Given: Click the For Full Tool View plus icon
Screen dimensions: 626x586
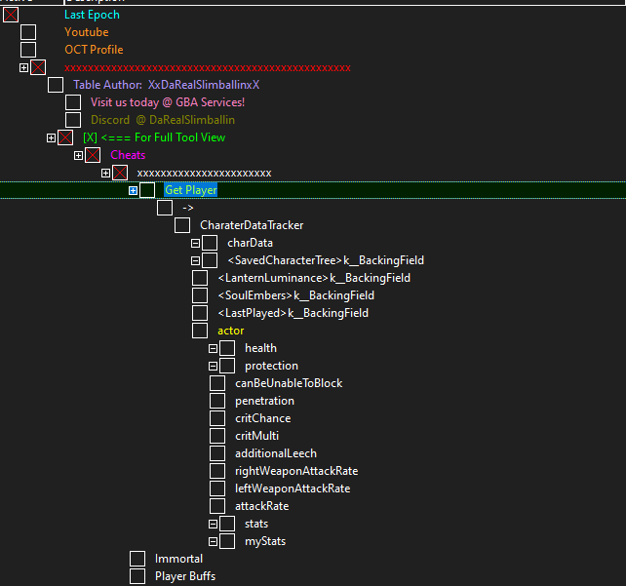Looking at the screenshot, I should pyautogui.click(x=51, y=137).
